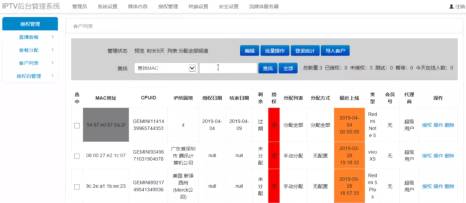Open 直播套餐 in the sidebar

pyautogui.click(x=29, y=37)
